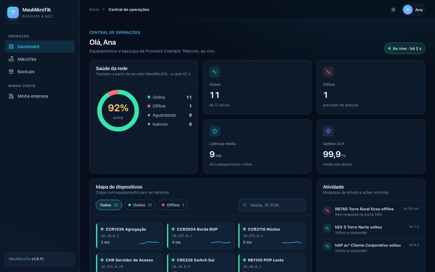435x272 pixels.
Task: Open RB760 Torre Rural ficou offline activity
Action: 371,212
